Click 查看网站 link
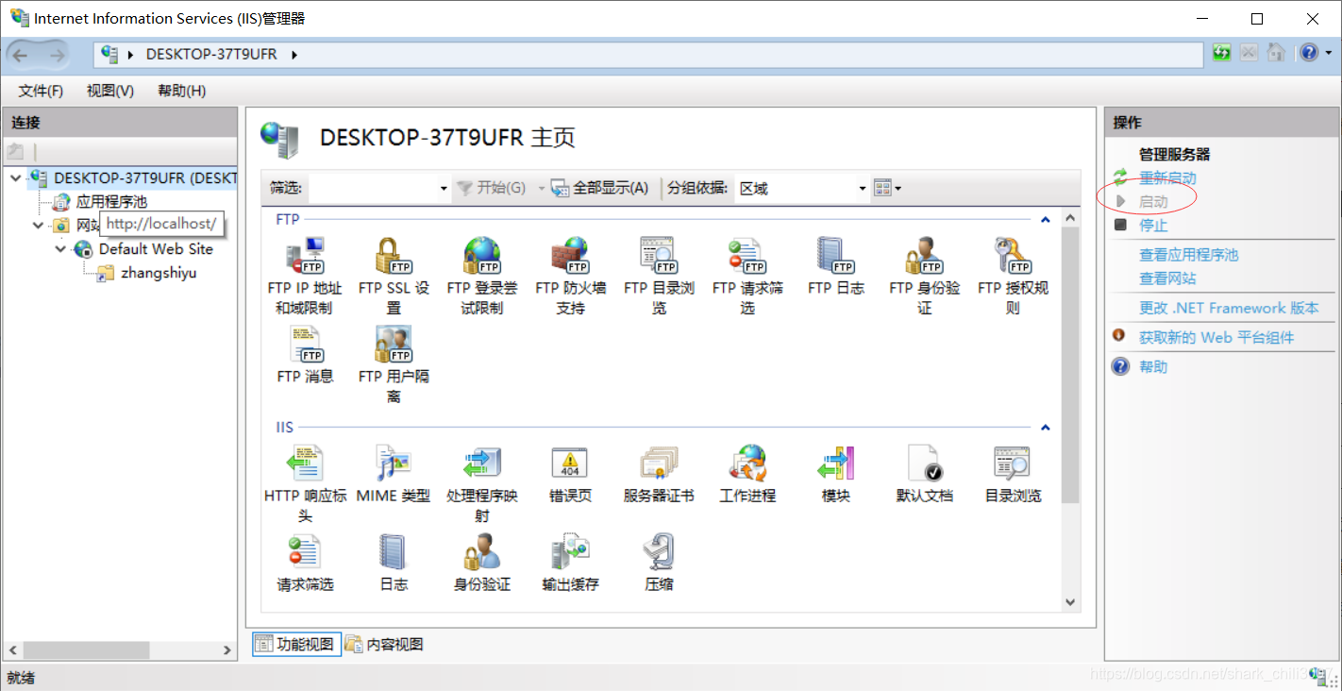The width and height of the screenshot is (1342, 691). pyautogui.click(x=1167, y=278)
